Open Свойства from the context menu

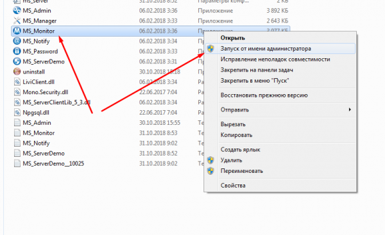[233, 186]
